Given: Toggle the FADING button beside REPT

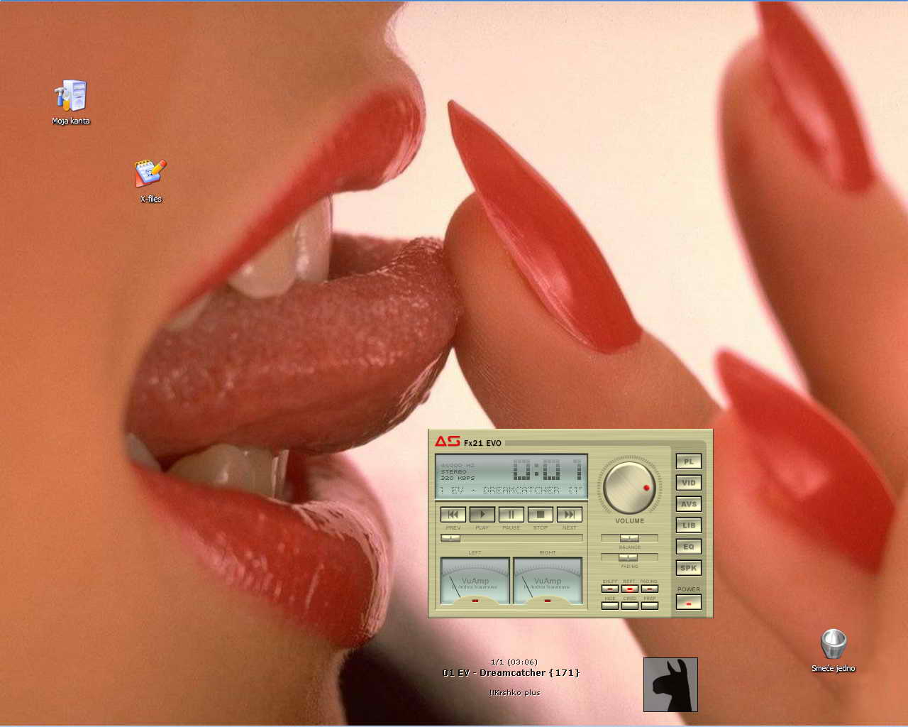Looking at the screenshot, I should click(x=650, y=589).
